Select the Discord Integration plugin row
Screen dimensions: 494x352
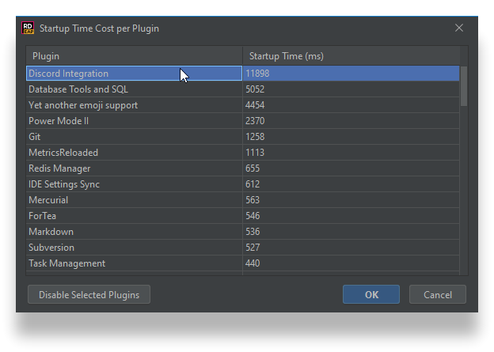click(x=243, y=74)
